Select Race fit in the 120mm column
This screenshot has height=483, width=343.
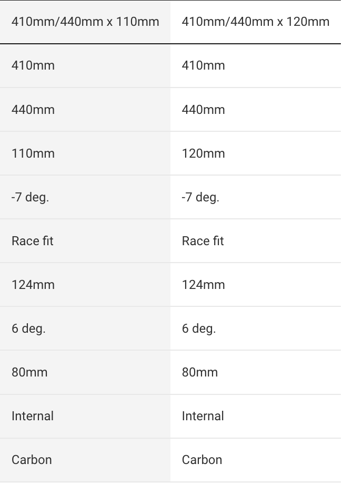click(x=203, y=241)
